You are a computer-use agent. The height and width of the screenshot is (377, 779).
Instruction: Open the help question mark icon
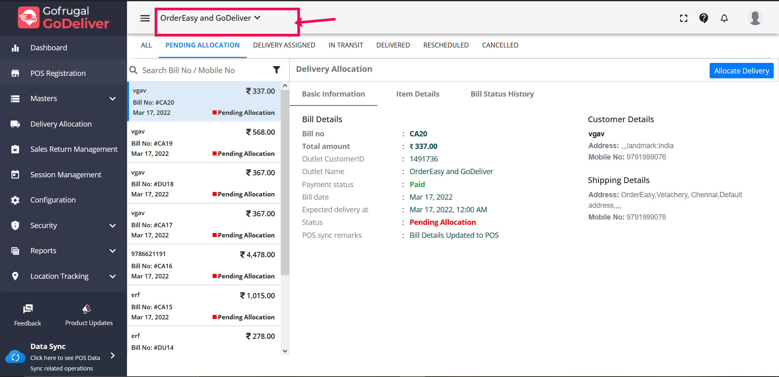tap(704, 18)
